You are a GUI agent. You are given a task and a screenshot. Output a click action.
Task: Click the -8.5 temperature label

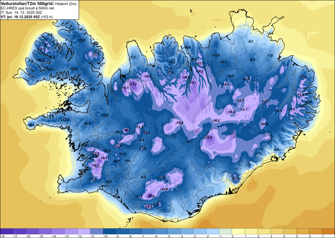(x=143, y=177)
